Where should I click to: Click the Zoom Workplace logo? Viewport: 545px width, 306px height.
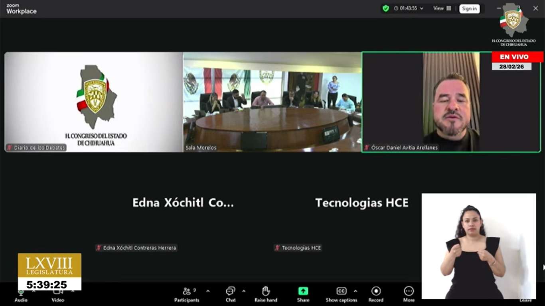coord(21,9)
